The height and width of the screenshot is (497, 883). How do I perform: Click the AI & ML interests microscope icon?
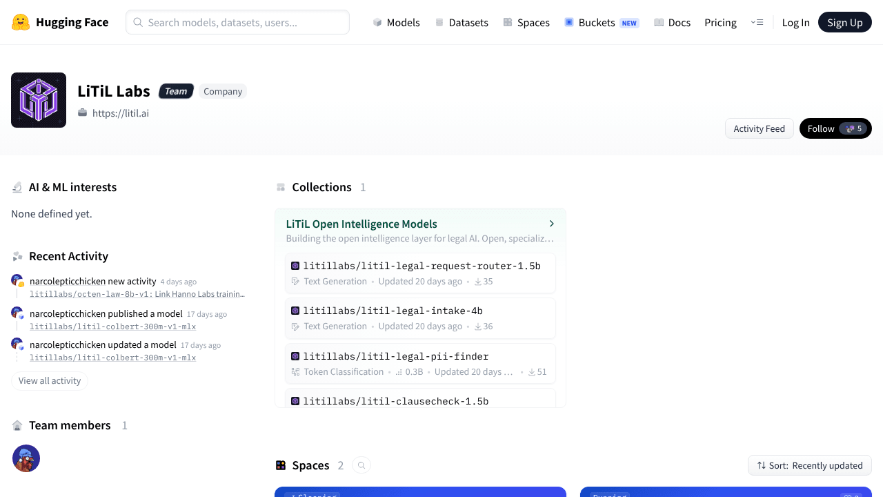[17, 187]
